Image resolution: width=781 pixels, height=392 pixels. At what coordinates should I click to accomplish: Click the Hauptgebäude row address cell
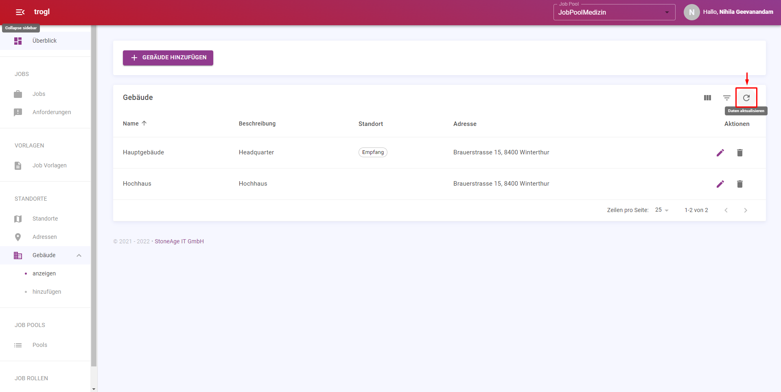point(501,152)
